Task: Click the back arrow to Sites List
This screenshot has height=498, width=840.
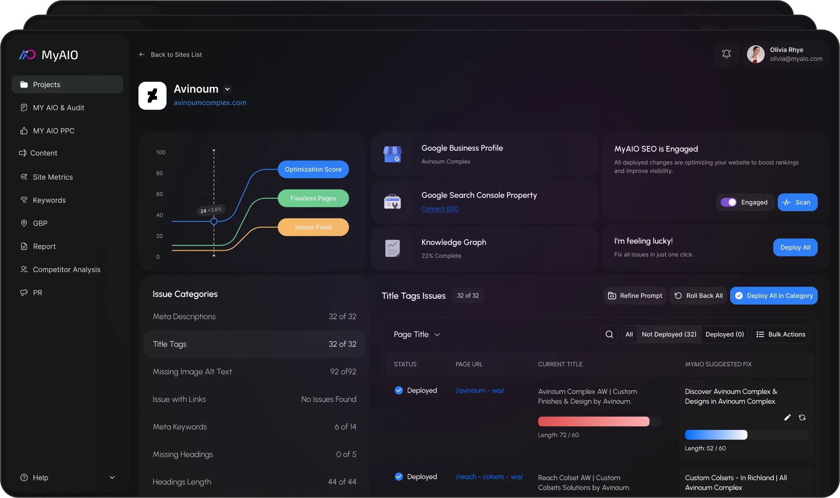Action: [x=142, y=55]
